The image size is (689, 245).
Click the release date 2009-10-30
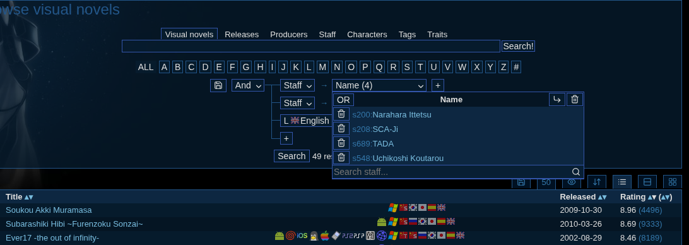tap(581, 210)
